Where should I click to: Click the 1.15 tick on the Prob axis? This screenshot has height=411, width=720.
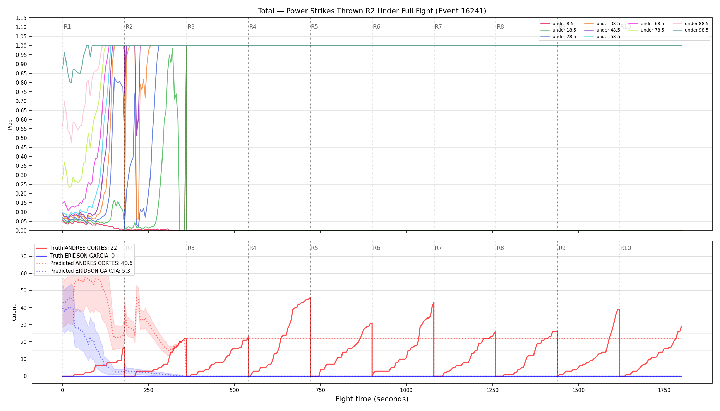click(x=21, y=18)
